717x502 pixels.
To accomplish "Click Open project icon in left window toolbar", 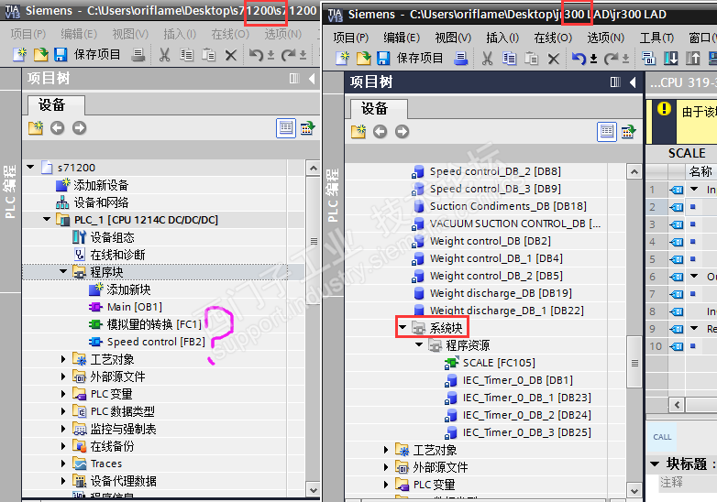I will pyautogui.click(x=40, y=55).
